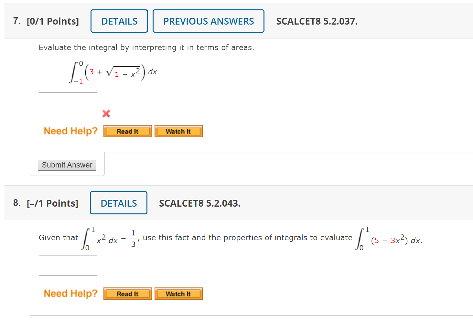The image size is (473, 324).
Task: View PREVIOUS ANSWERS for question 7
Action: pos(208,21)
